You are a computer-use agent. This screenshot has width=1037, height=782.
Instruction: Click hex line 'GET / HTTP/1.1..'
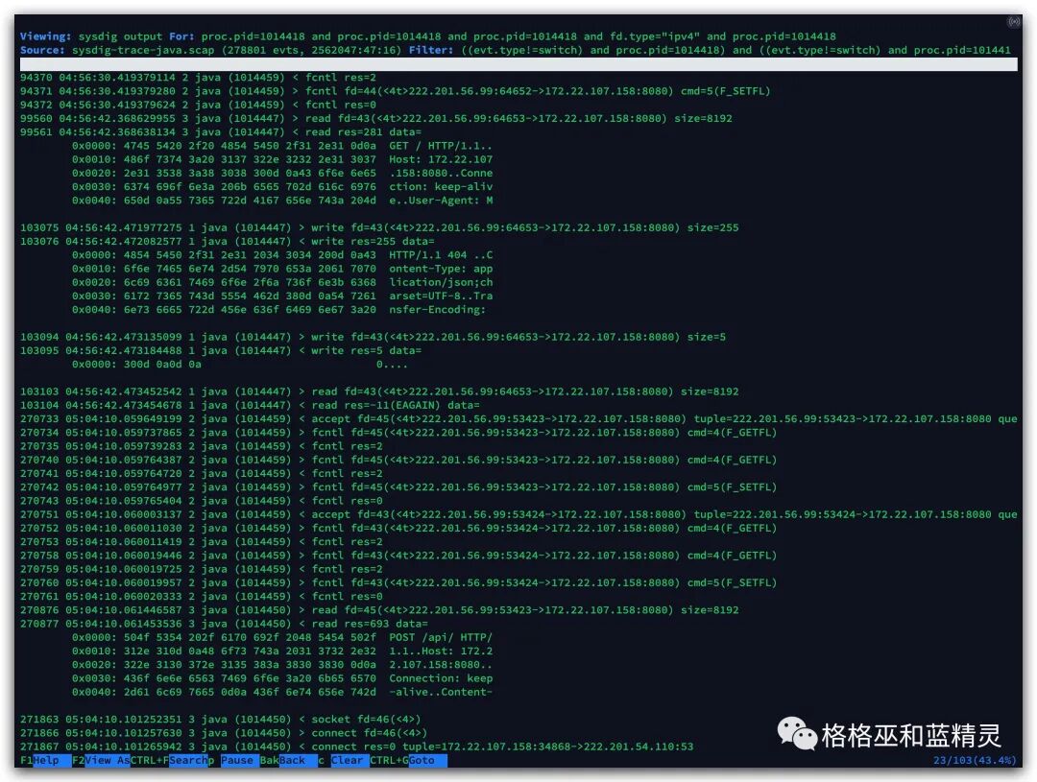point(282,146)
